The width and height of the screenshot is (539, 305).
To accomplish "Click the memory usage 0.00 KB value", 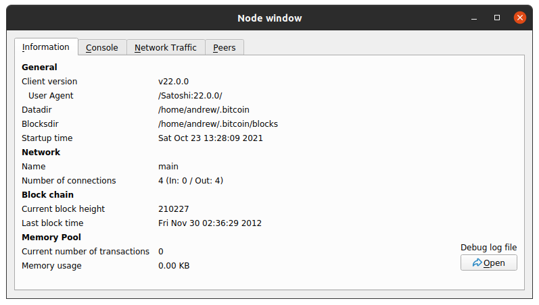I will [174, 266].
